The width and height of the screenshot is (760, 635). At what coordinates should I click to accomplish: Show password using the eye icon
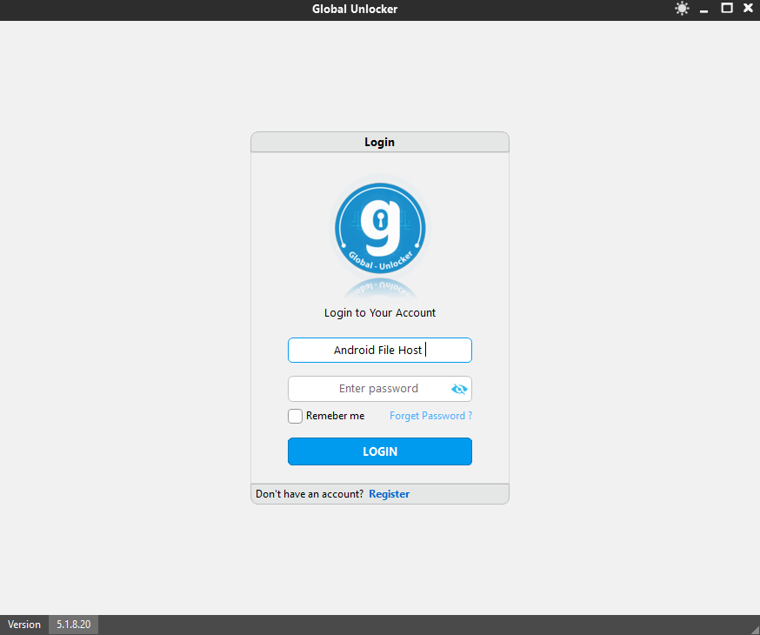[x=459, y=389]
